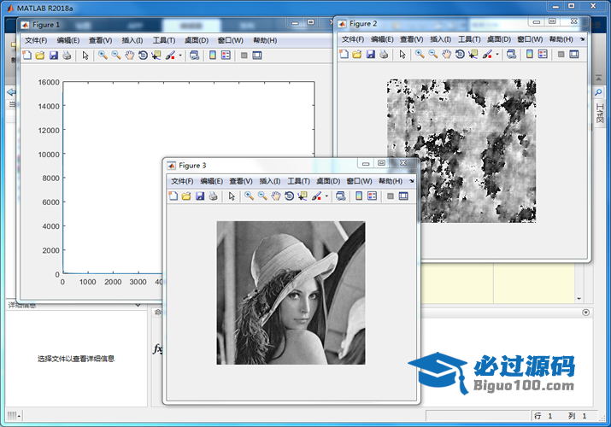Screen dimensions: 611x427
Task: Toggle Edit Plot arrow in Figure 1
Action: pyautogui.click(x=85, y=56)
